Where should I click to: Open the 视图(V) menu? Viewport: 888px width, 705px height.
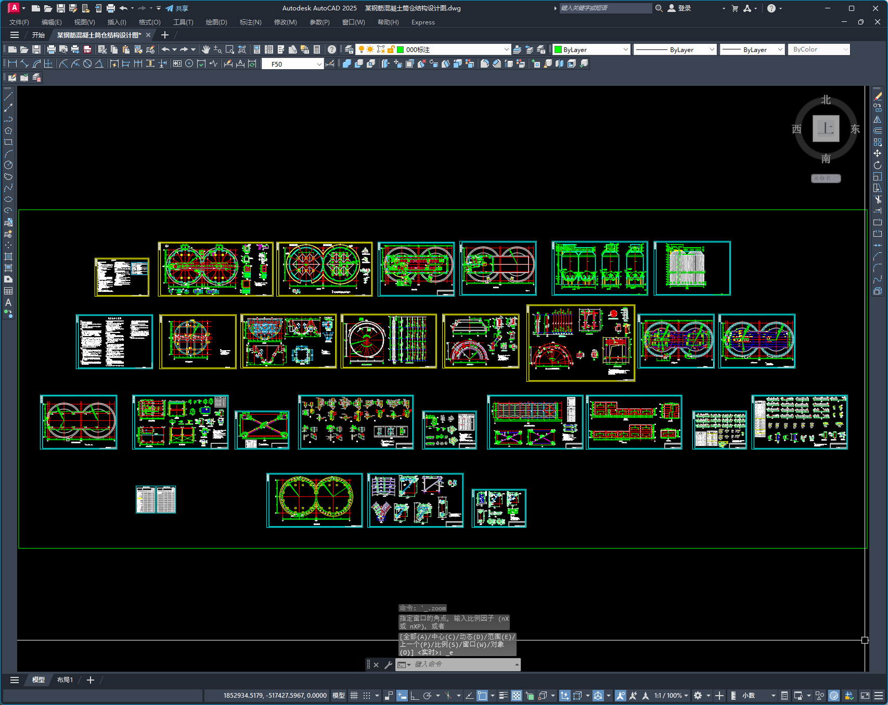pyautogui.click(x=84, y=22)
